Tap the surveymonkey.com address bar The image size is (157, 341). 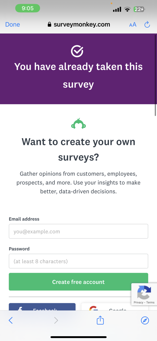(78, 25)
